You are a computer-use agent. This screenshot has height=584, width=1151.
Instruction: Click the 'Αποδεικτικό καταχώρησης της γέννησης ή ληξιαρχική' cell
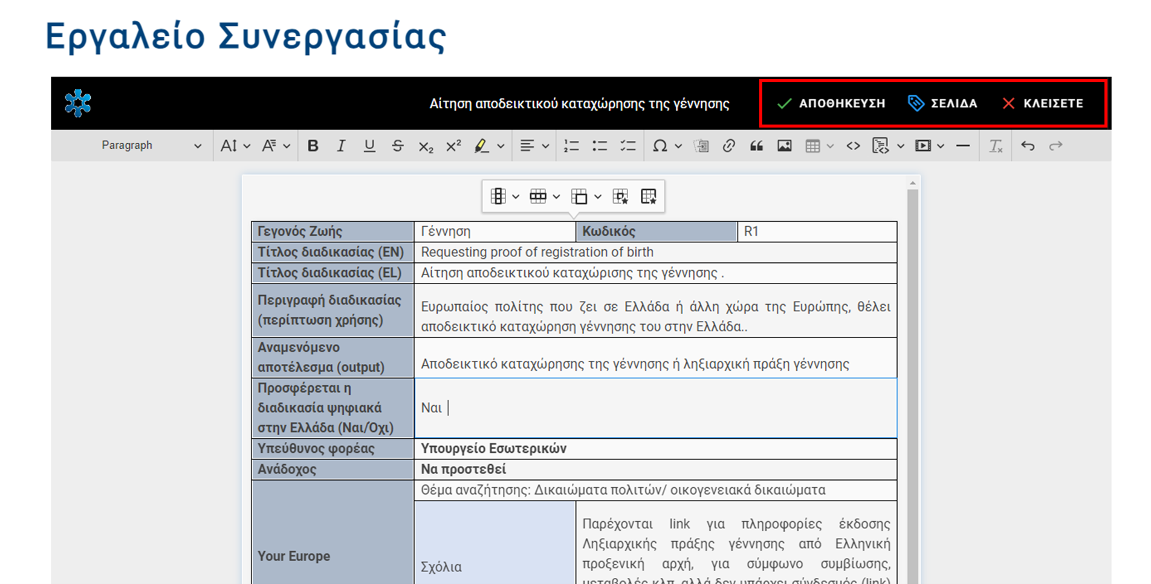click(655, 358)
